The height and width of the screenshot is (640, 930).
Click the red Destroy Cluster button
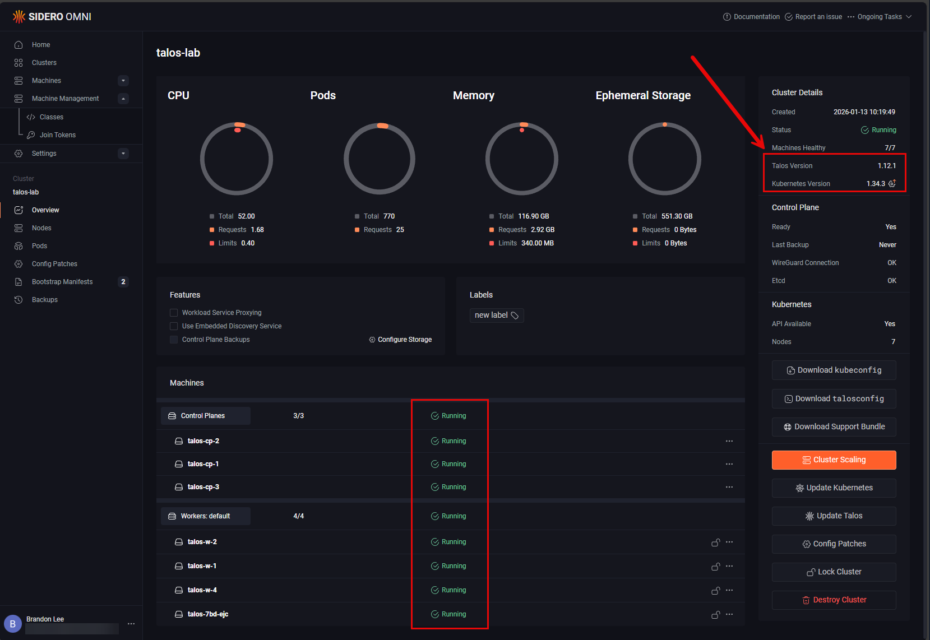pyautogui.click(x=834, y=600)
